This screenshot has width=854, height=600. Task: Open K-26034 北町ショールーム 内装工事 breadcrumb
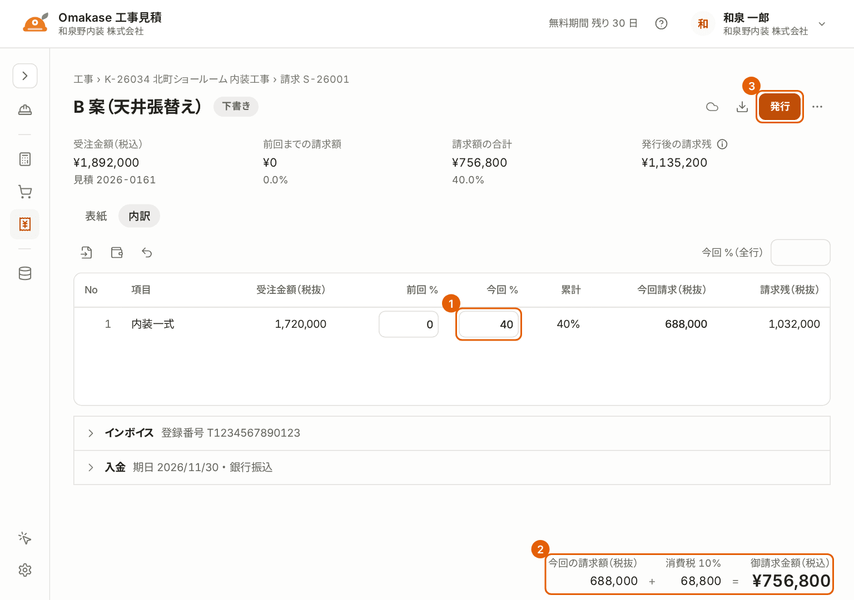[x=187, y=79]
